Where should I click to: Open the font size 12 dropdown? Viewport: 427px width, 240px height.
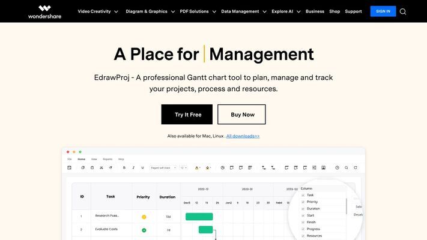184,168
